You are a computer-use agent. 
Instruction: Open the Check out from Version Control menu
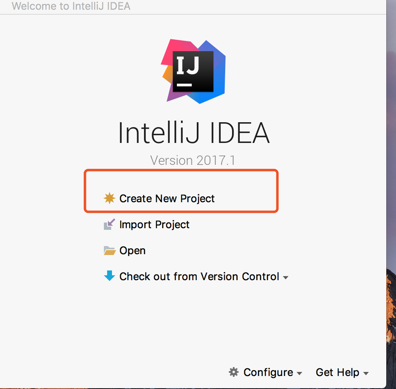pos(199,277)
